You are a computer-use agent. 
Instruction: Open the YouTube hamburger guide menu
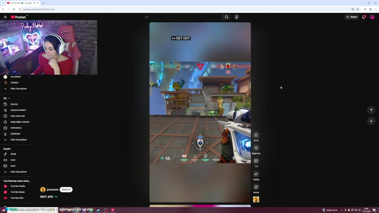click(x=5, y=17)
